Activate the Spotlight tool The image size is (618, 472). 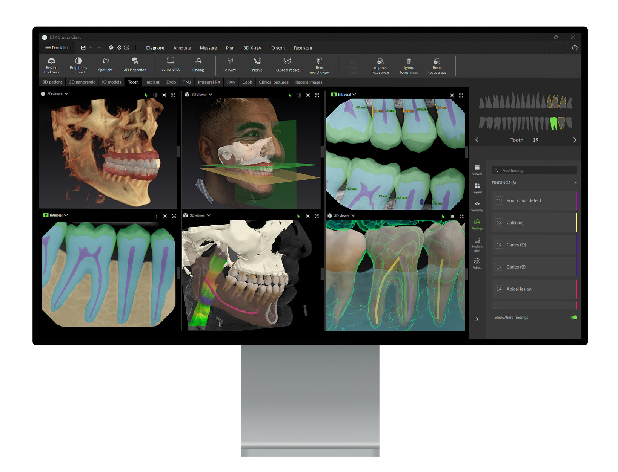(x=105, y=65)
